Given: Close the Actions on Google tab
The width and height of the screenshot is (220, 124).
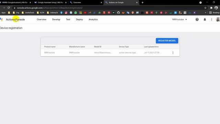Looking at the screenshot, I should 137,2.
